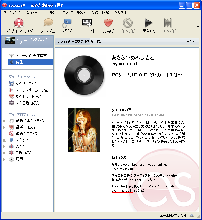Click the Tag (タグ) toolbar icon
Screen dimensions: 202x220
pyautogui.click(x=67, y=23)
